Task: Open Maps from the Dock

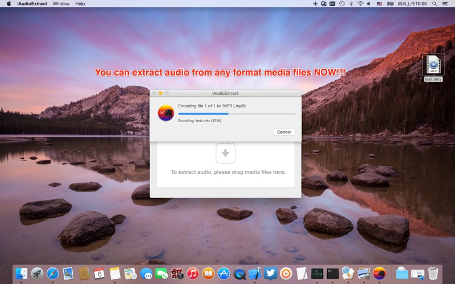Action: [130, 273]
